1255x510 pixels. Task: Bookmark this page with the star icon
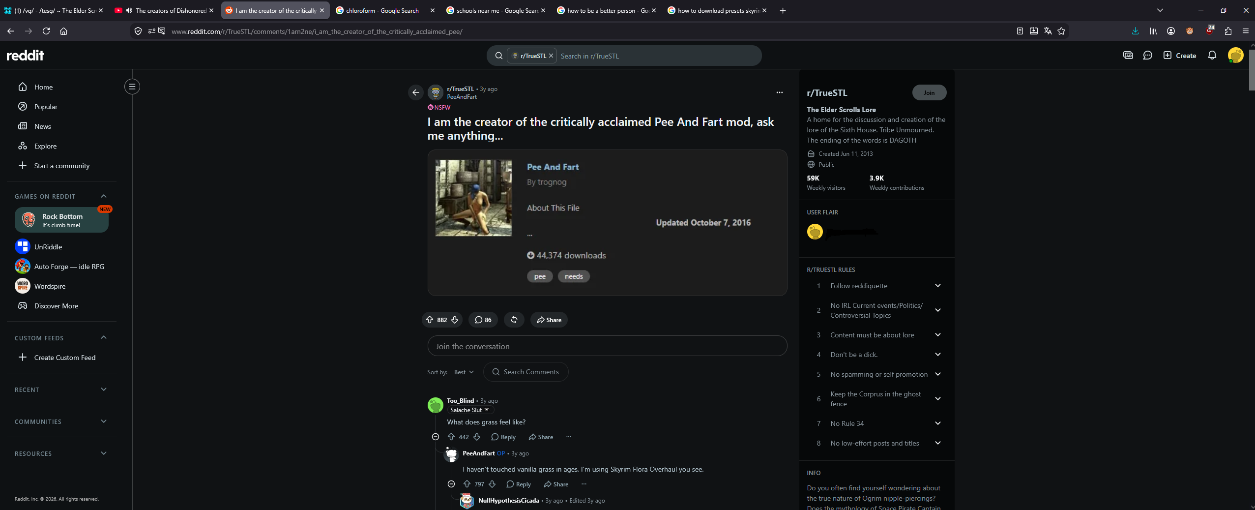[1061, 31]
